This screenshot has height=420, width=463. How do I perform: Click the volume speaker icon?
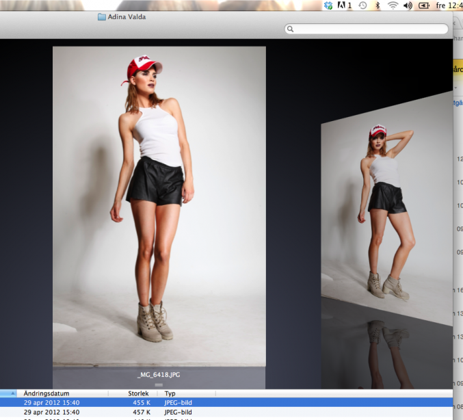[408, 5]
